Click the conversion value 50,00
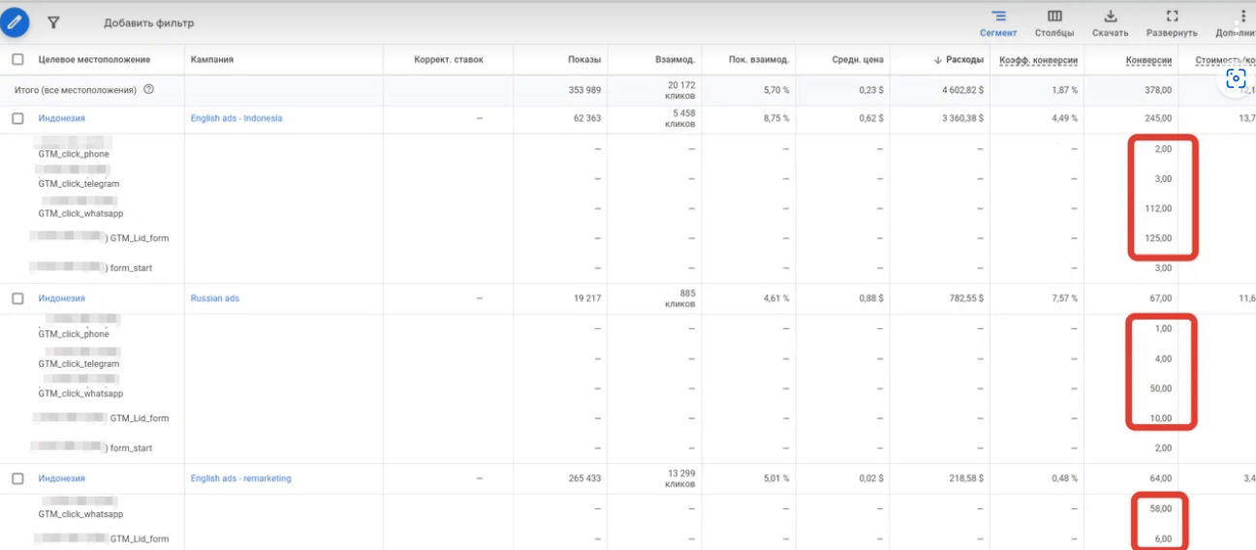This screenshot has width=1256, height=550. 1161,388
